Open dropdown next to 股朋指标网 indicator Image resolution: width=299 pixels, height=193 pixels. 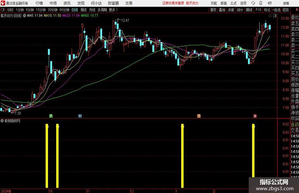tap(2, 121)
